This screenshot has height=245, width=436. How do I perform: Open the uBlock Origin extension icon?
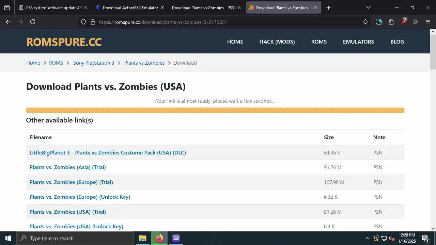[404, 21]
